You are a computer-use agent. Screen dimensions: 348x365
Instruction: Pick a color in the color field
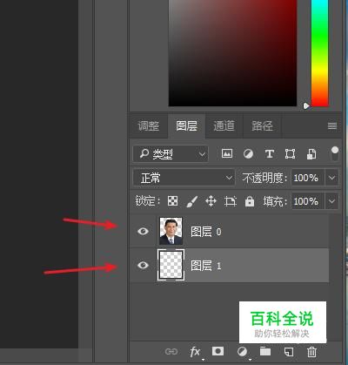coord(232,53)
